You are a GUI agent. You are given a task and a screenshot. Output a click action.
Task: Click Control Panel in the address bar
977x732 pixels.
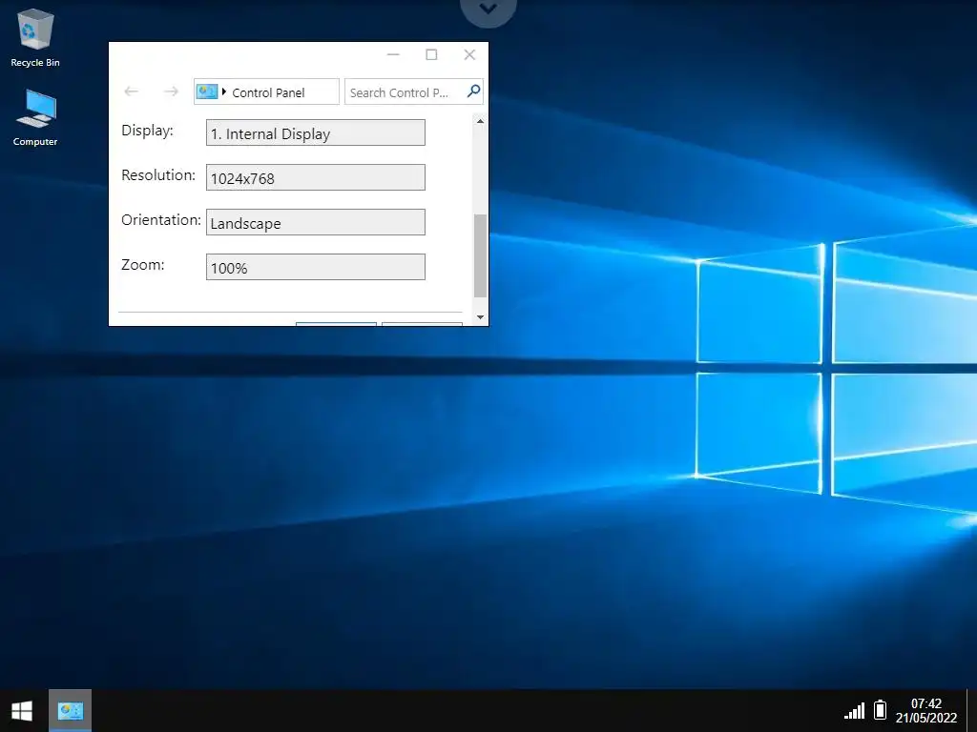coord(268,92)
